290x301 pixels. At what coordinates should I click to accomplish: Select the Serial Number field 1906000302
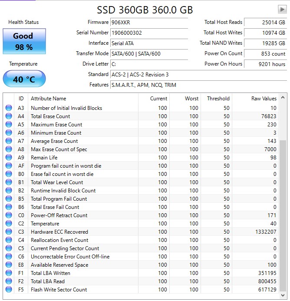click(149, 33)
